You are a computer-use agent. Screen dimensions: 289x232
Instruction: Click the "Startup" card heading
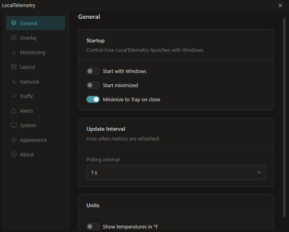click(95, 40)
